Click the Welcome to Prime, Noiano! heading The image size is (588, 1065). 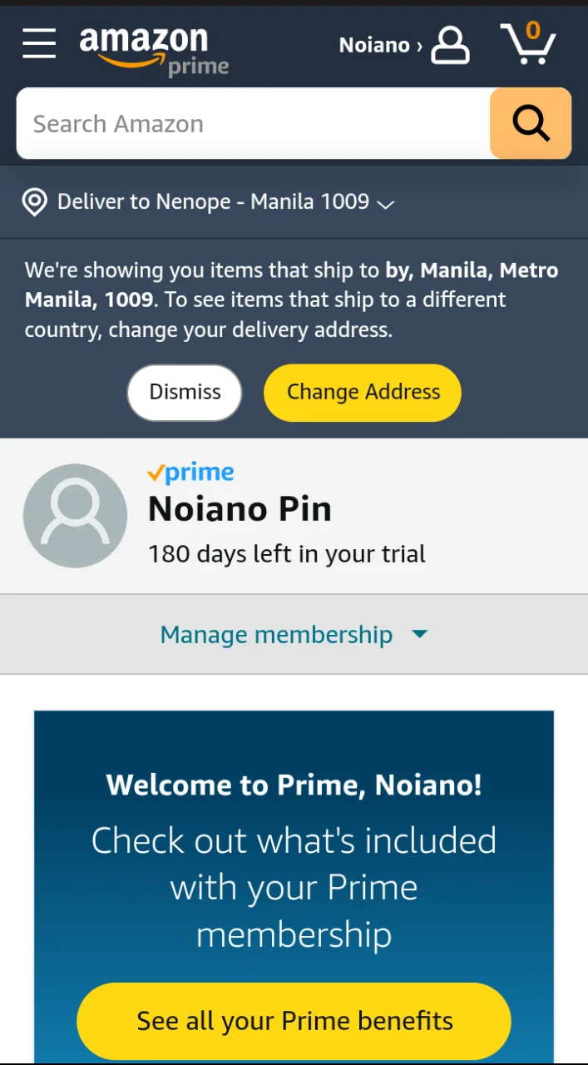(x=294, y=785)
